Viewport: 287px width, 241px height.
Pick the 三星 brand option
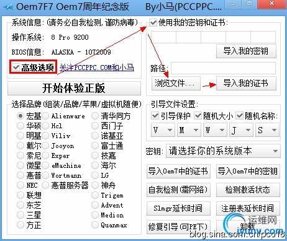pyautogui.click(x=20, y=215)
